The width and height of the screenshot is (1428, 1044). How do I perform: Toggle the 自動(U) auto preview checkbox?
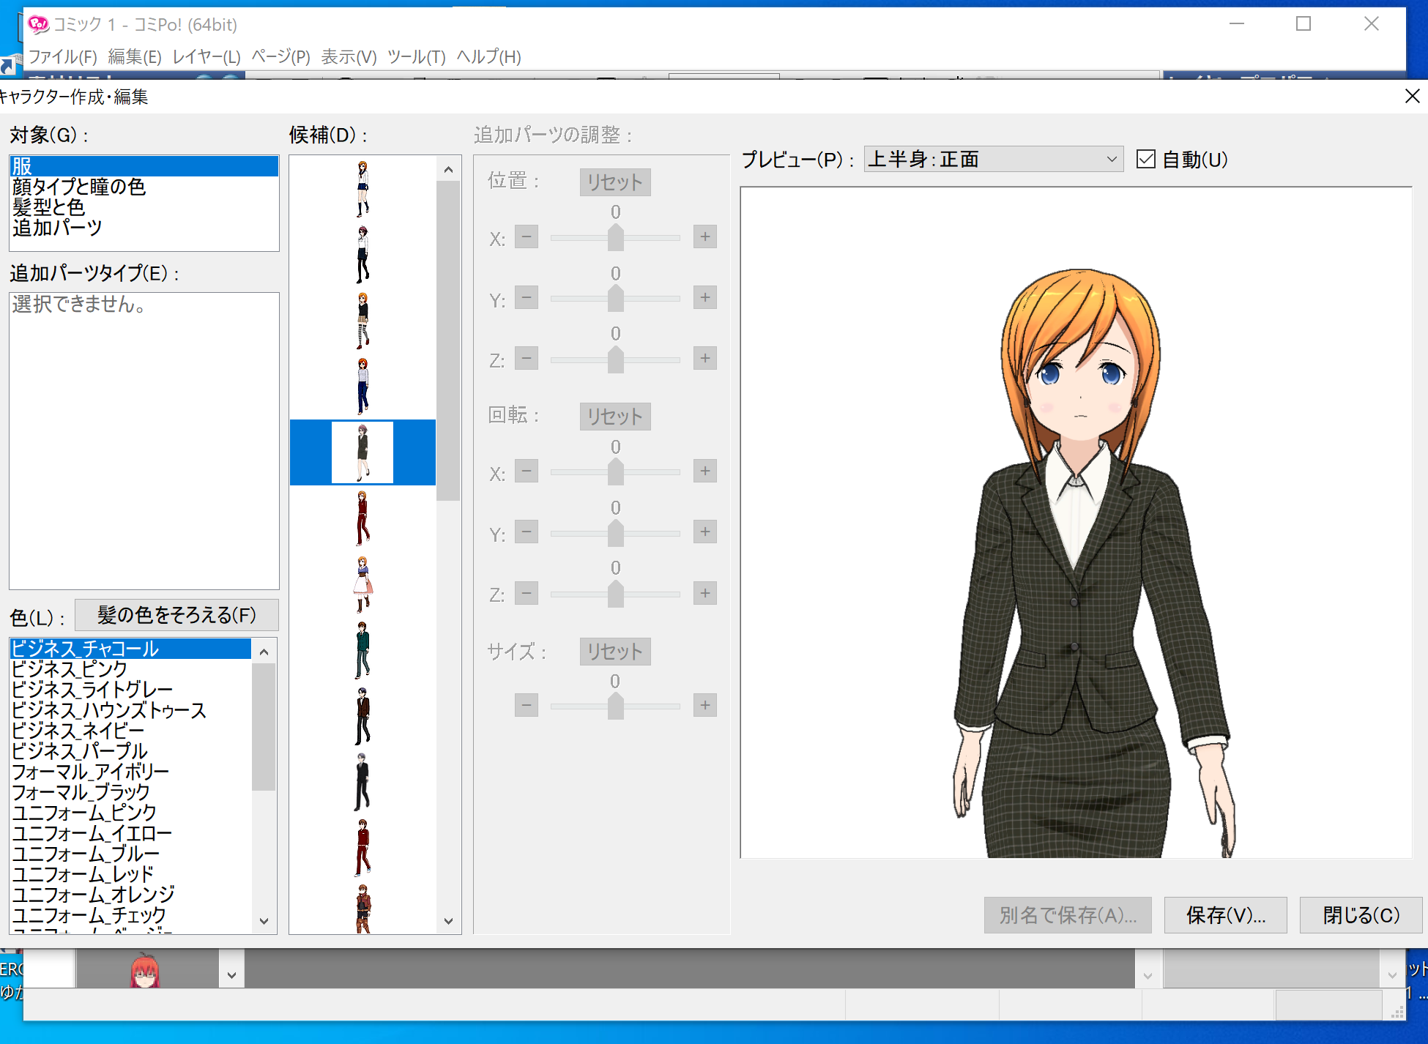(x=1146, y=159)
